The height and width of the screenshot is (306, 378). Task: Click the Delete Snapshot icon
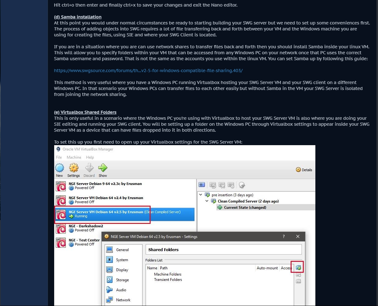point(222,185)
